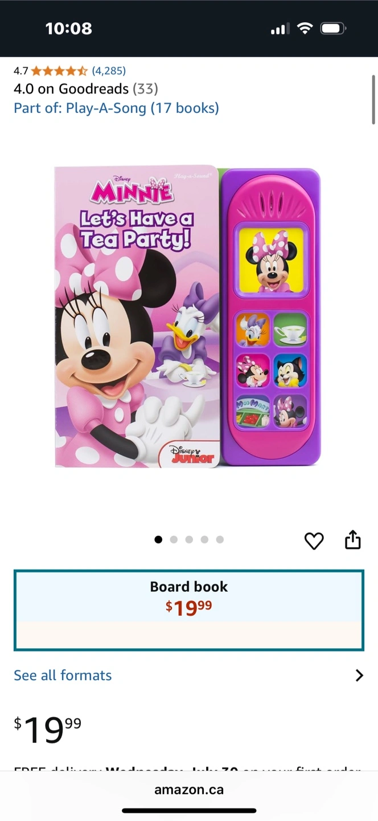Open the See all formats link

click(63, 676)
